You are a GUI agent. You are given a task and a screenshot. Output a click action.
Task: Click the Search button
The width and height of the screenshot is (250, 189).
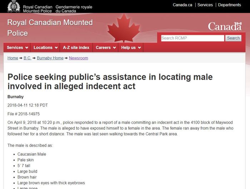point(233,38)
